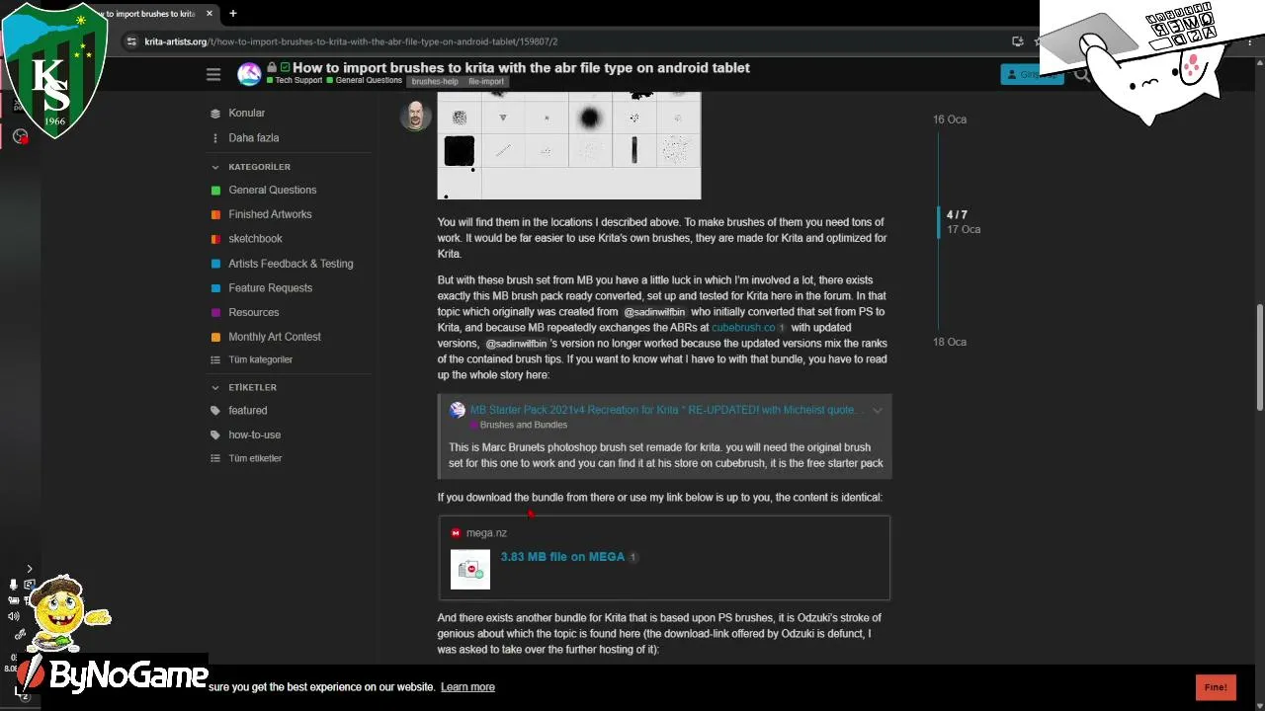Focus the krita-artists.org address bar URL

pos(351,41)
